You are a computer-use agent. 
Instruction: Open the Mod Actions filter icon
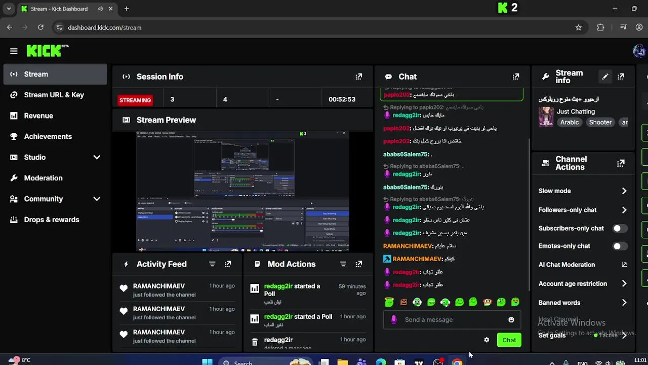point(343,264)
